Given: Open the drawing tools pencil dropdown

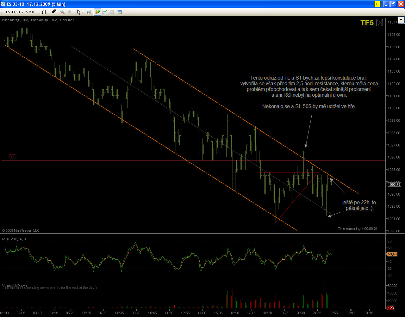Looking at the screenshot, I should (54, 12).
